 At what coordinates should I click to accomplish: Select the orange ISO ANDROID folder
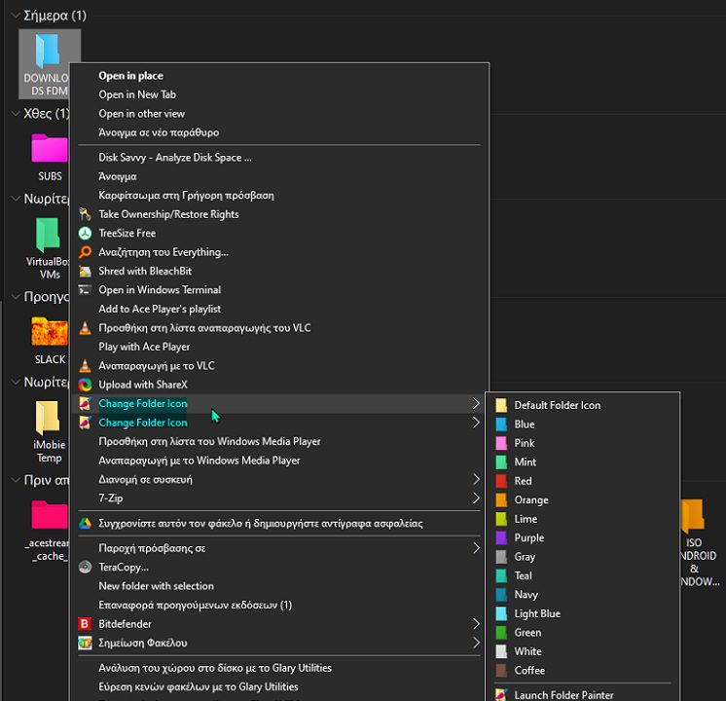tap(700, 542)
